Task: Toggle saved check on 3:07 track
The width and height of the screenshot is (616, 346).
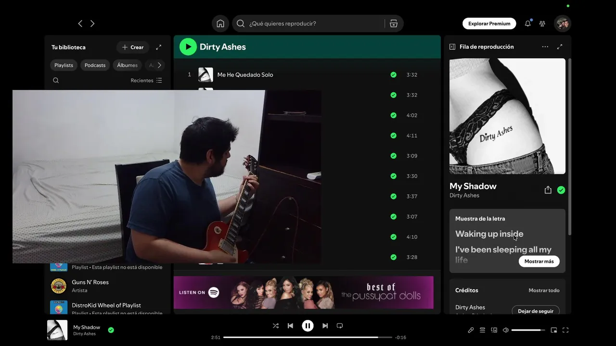Action: pos(394,217)
